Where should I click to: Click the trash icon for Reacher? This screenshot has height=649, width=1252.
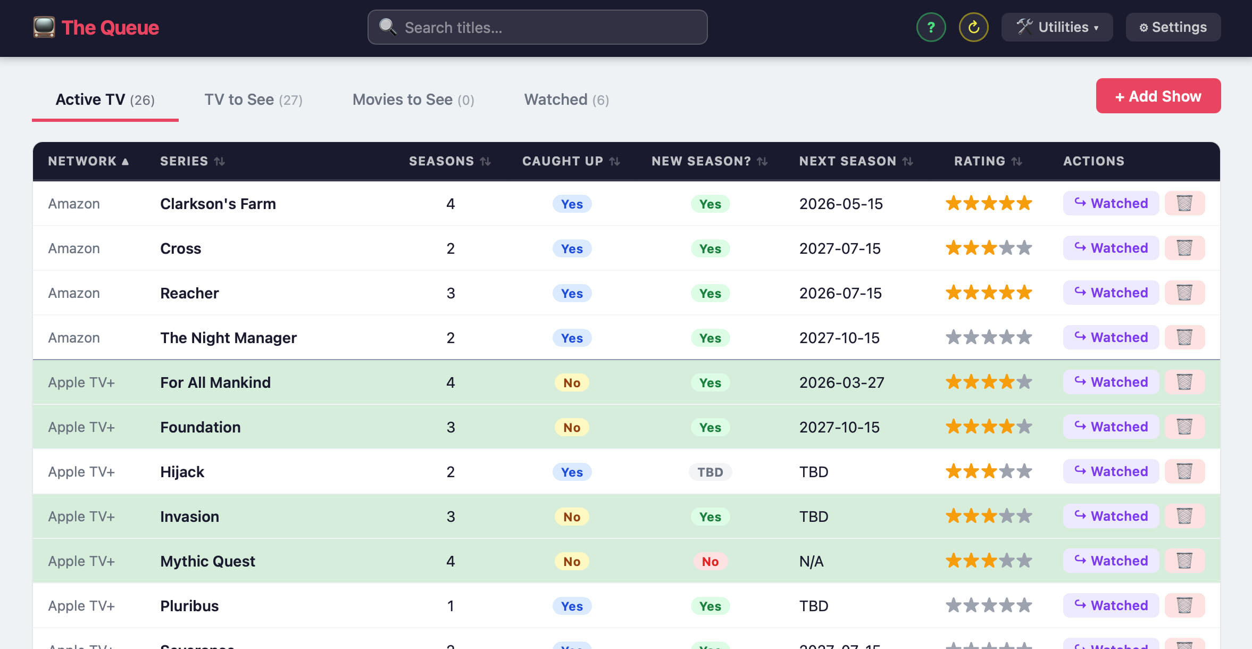[x=1184, y=293]
